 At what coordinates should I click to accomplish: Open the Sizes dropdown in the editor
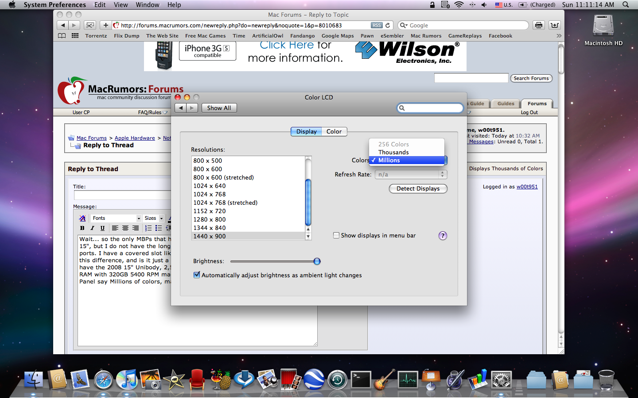pyautogui.click(x=154, y=218)
